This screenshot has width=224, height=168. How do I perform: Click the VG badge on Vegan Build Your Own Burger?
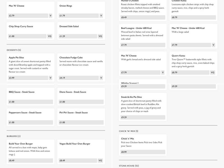pos(101,161)
